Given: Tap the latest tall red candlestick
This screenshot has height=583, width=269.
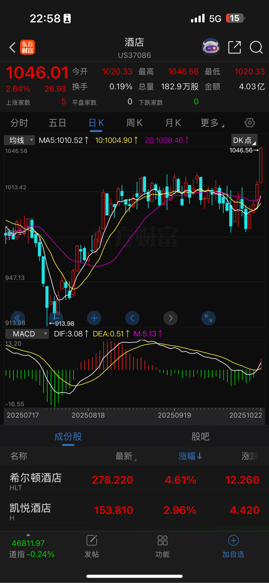Looking at the screenshot, I should [x=261, y=165].
